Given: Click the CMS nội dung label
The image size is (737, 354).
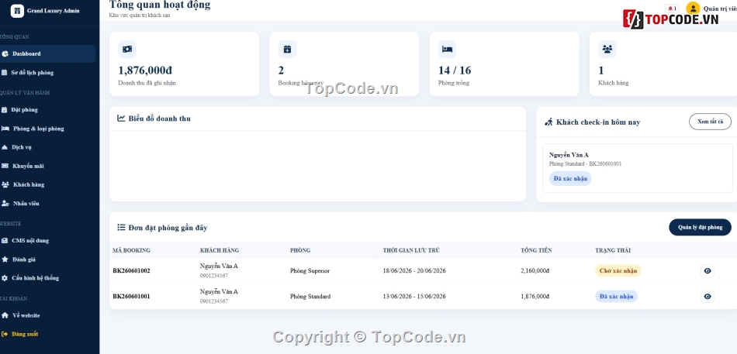Looking at the screenshot, I should point(30,240).
